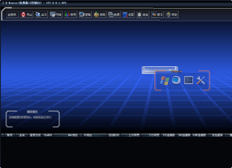This screenshot has height=168, width=232.
Task: Click the red power Stop button
Action: [x=27, y=14]
